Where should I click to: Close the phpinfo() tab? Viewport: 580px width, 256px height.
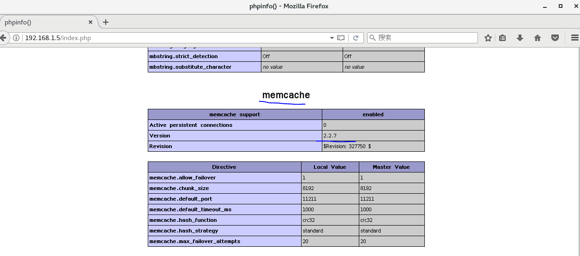tap(91, 22)
